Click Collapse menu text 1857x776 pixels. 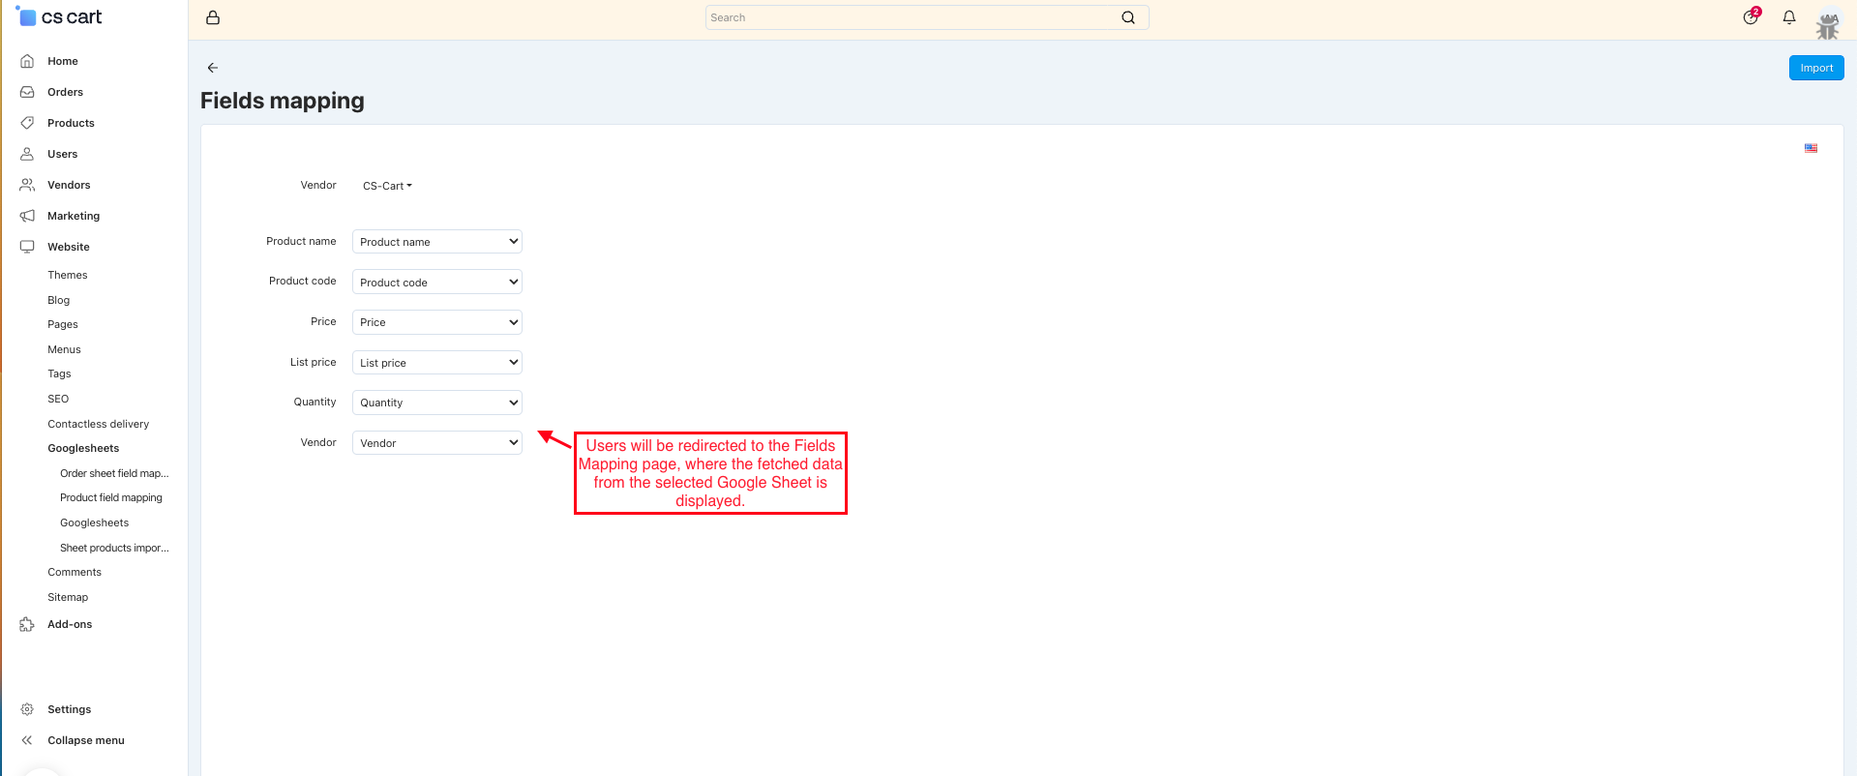click(86, 740)
